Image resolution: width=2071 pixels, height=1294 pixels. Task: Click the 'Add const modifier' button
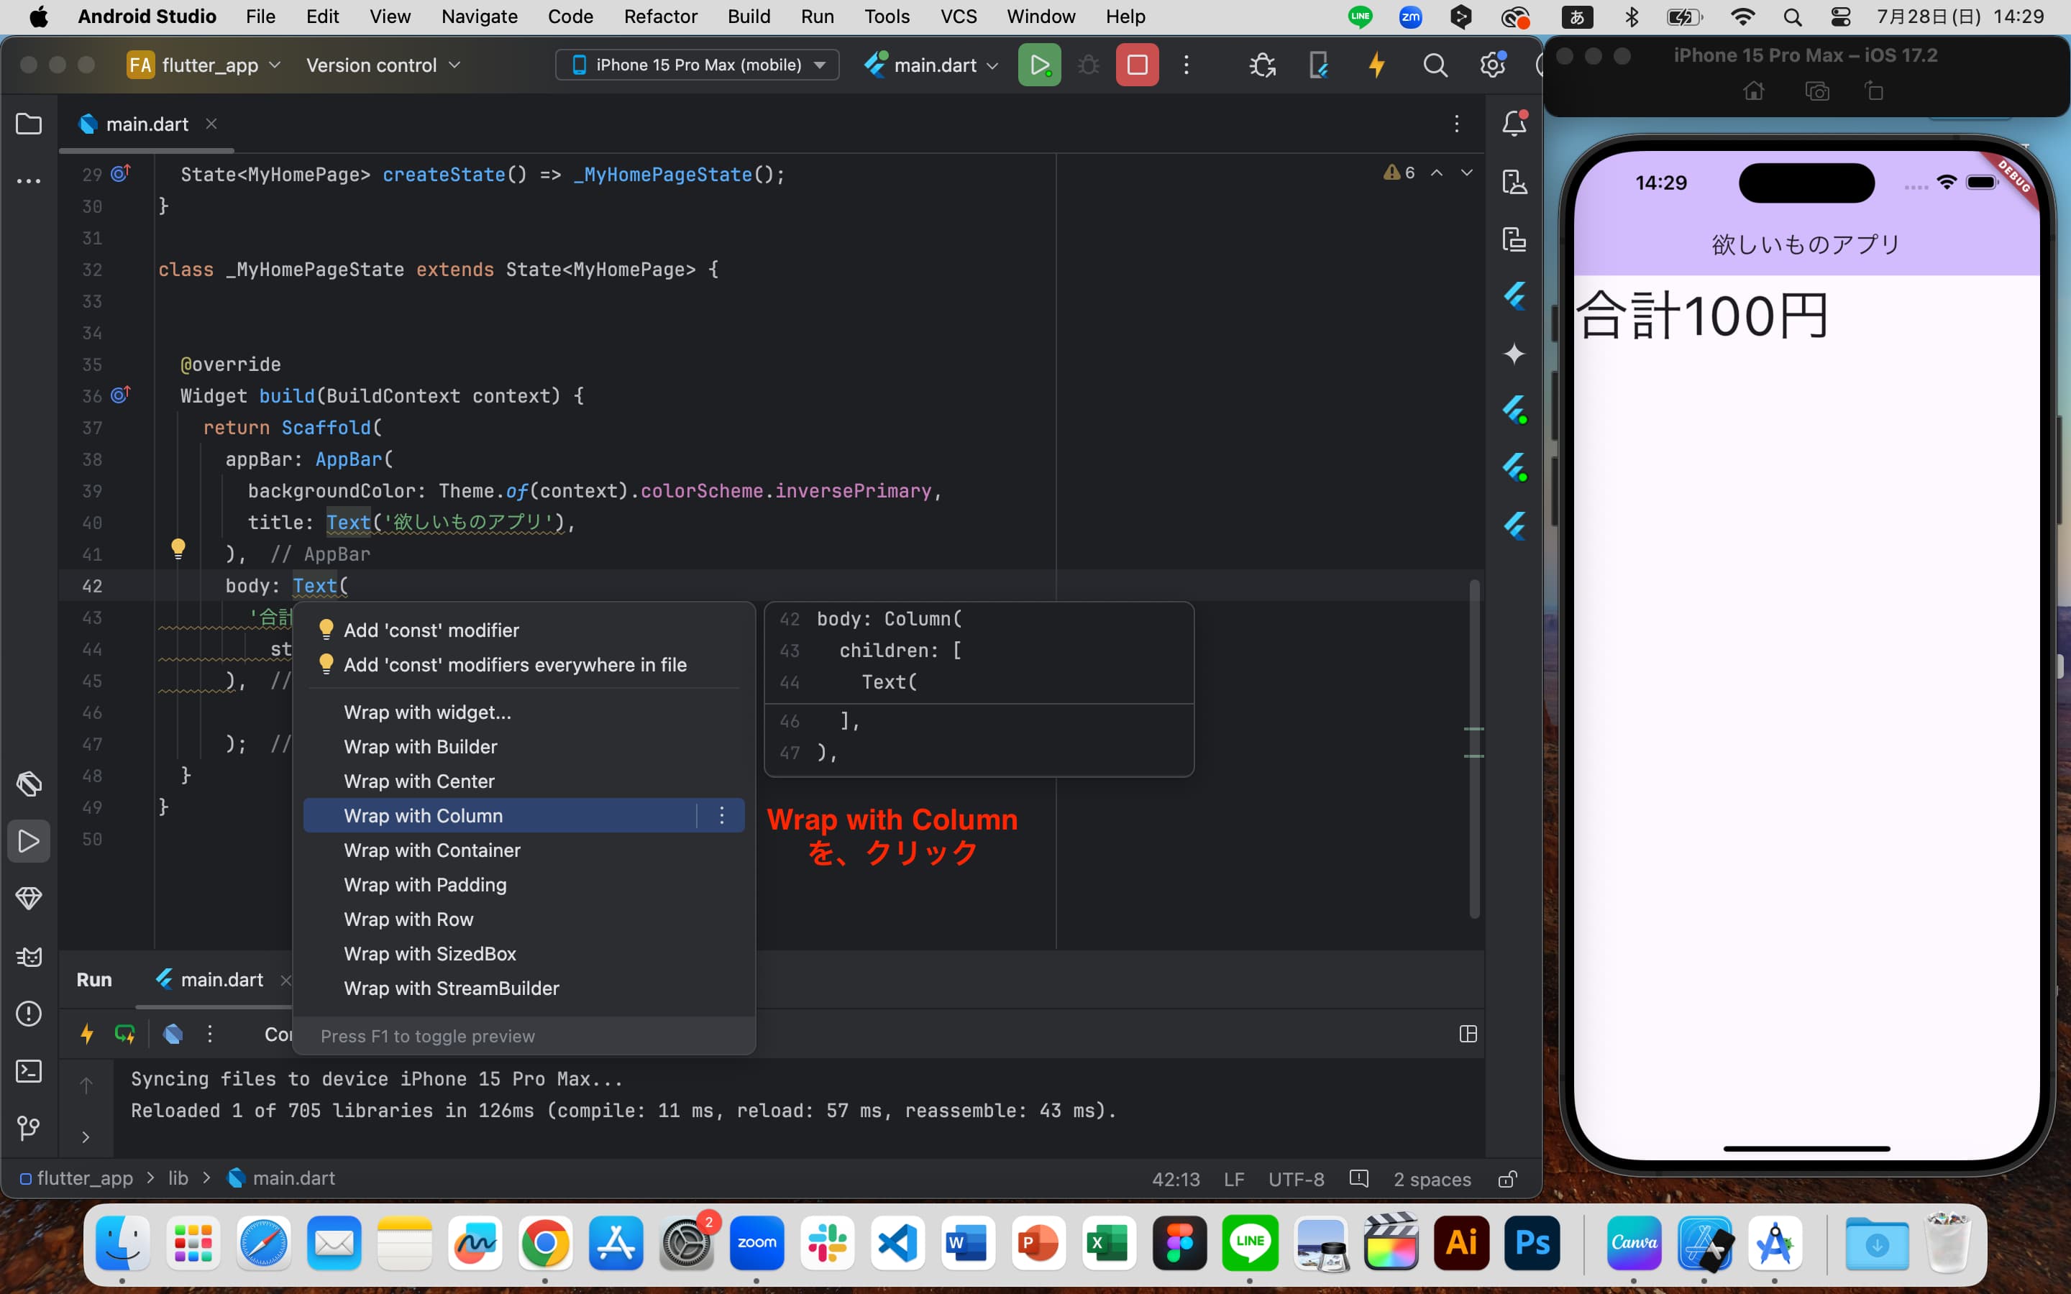click(431, 629)
